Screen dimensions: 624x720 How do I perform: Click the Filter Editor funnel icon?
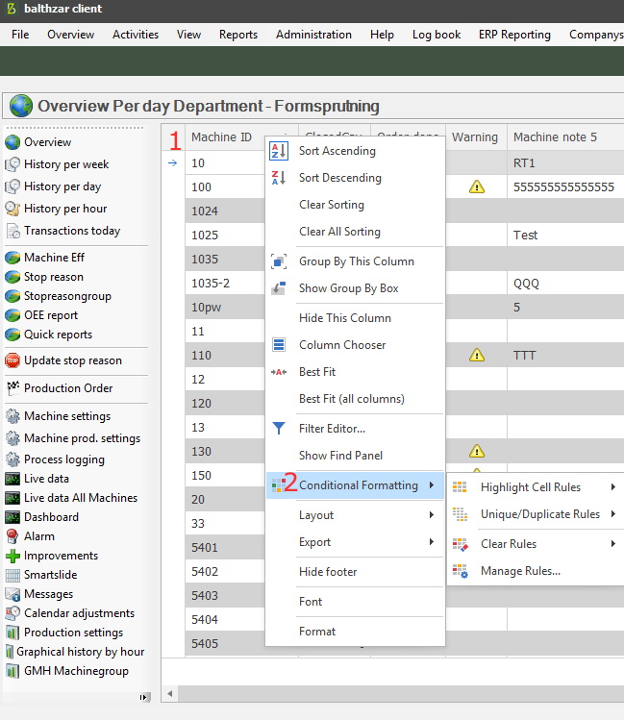279,429
